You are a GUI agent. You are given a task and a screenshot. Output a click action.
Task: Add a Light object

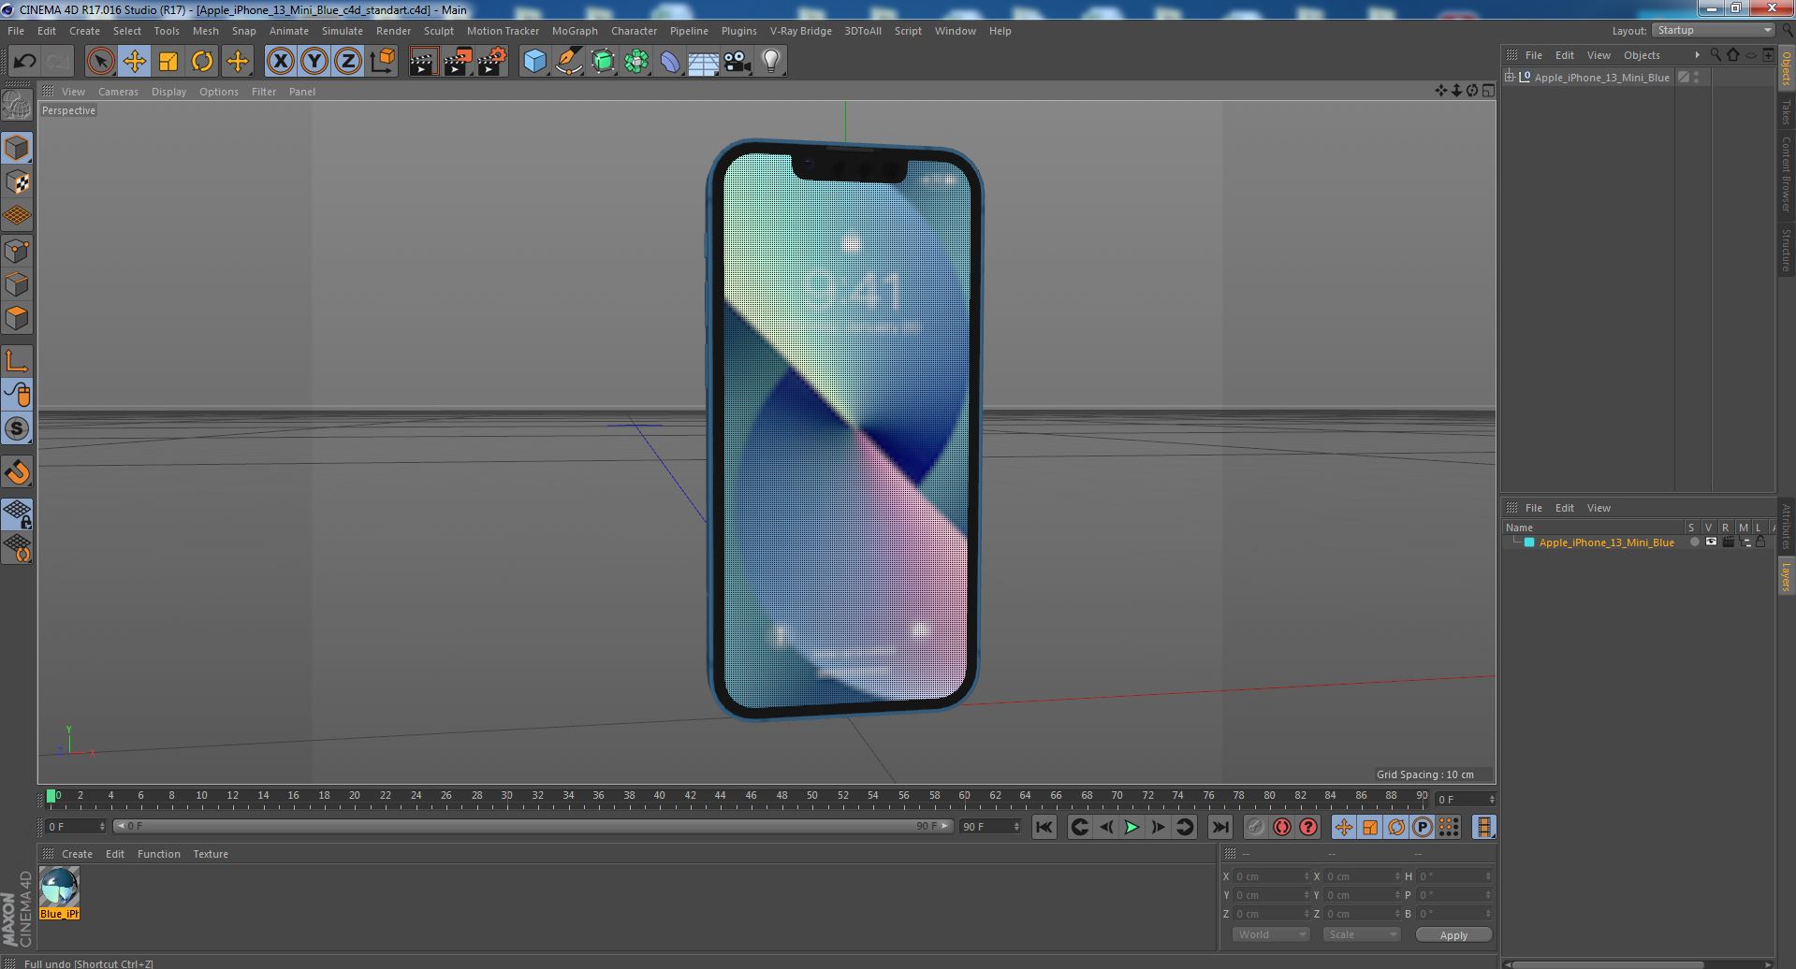pyautogui.click(x=771, y=62)
